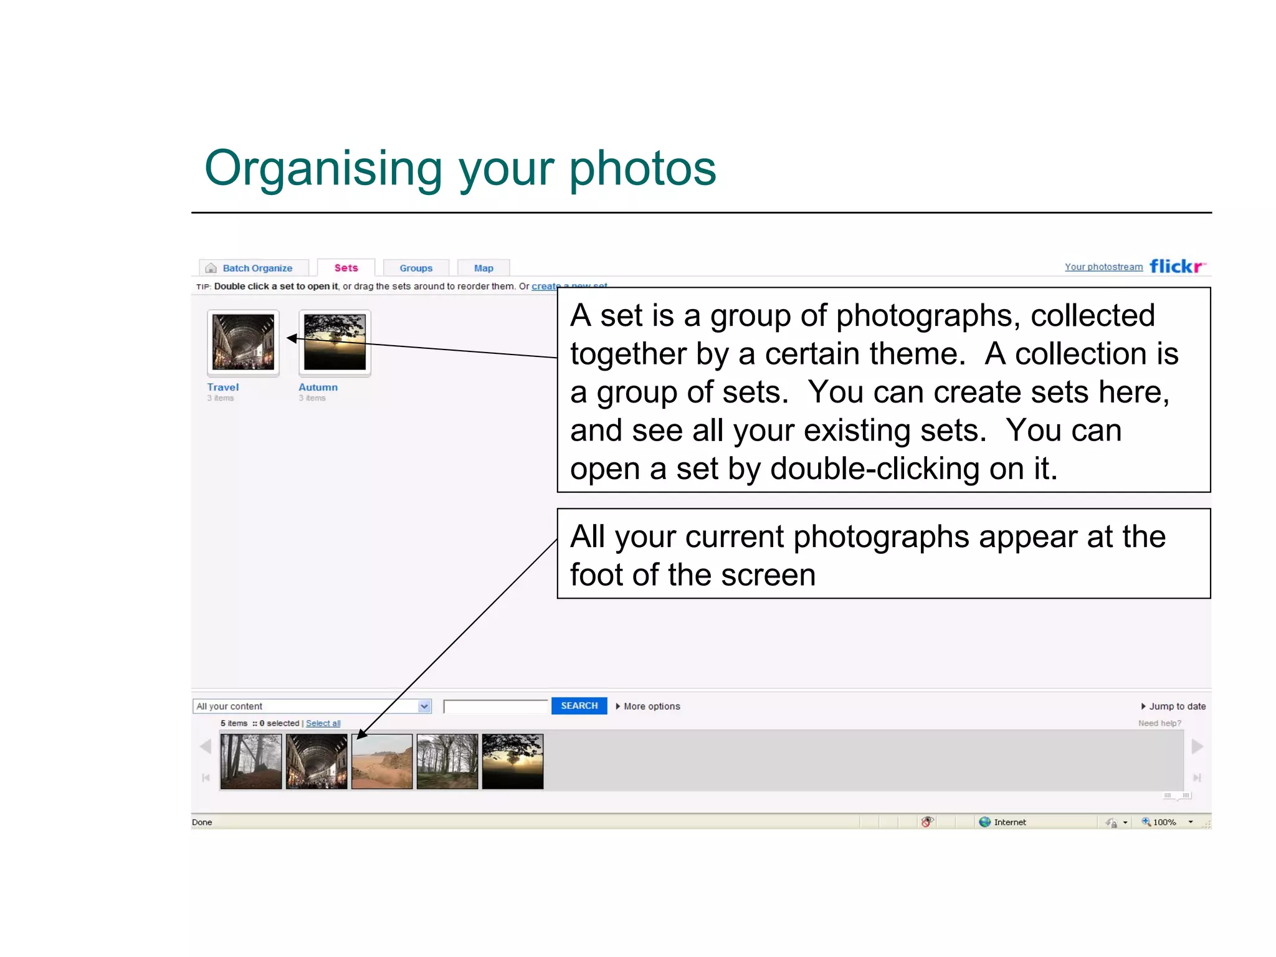
Task: Click the popup blocker status icon
Action: pyautogui.click(x=927, y=822)
